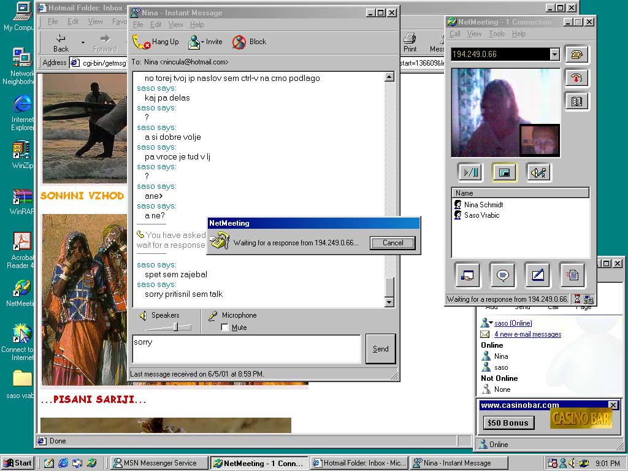Screen dimensions: 628x471
Task: Open the NetMeeting View menu
Action: coord(474,34)
